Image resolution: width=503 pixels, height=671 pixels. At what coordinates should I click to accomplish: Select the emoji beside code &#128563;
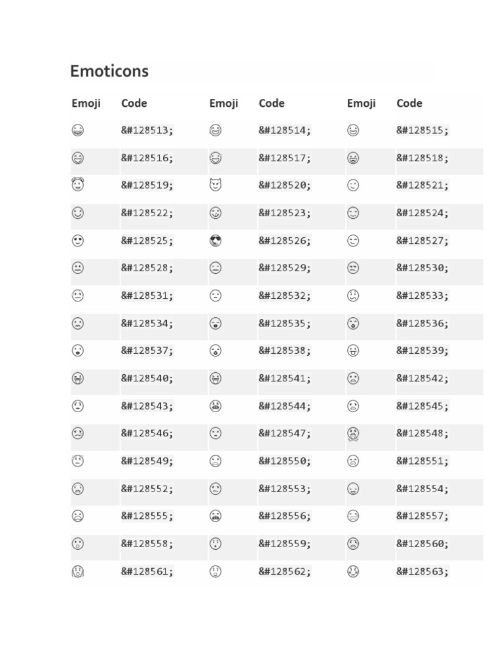(x=353, y=571)
